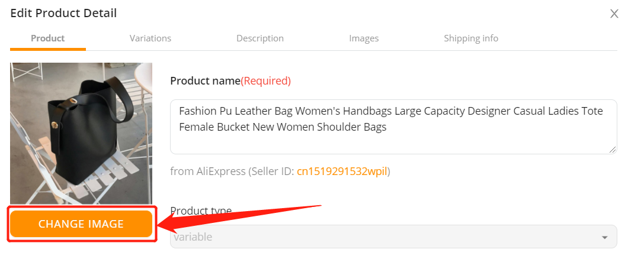628x259 pixels.
Task: Switch to the Variations tab
Action: (150, 38)
